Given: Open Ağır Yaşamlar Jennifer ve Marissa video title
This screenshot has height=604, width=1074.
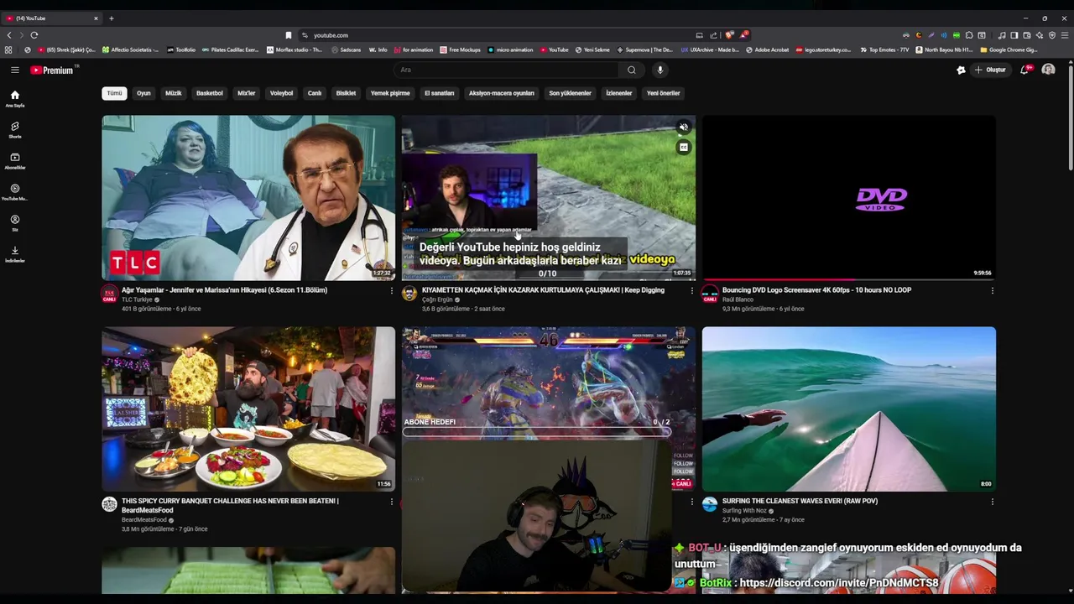Looking at the screenshot, I should tap(224, 290).
